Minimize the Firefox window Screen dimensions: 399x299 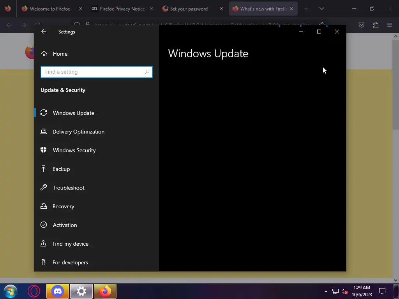(x=354, y=9)
